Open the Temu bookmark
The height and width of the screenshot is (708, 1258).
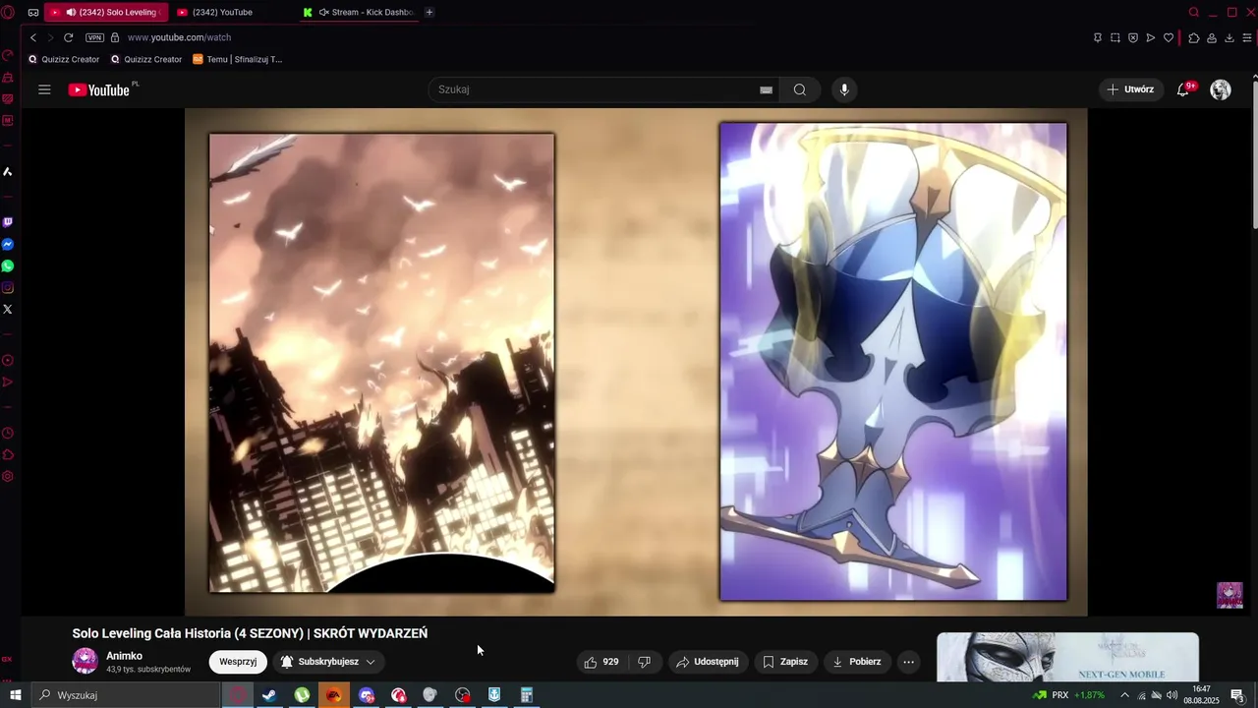[238, 59]
